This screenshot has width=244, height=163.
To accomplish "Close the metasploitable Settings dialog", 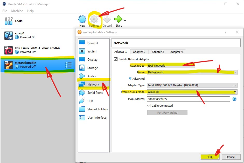I will click(x=237, y=32).
